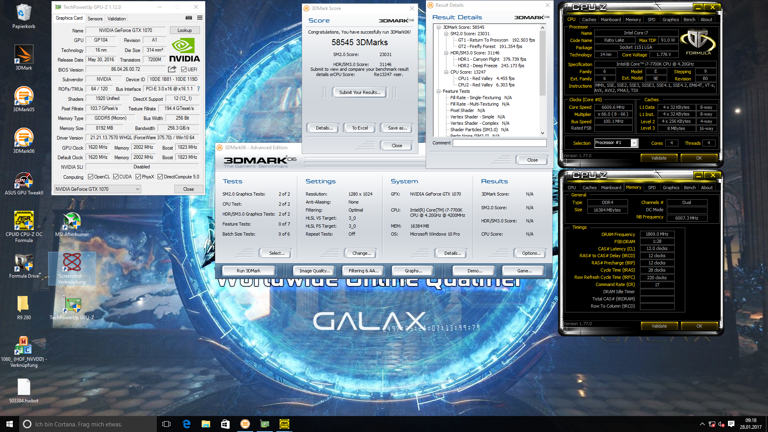Viewport: 768px width, 432px height.
Task: Toggle the CUDA checkbox
Action: (116, 177)
